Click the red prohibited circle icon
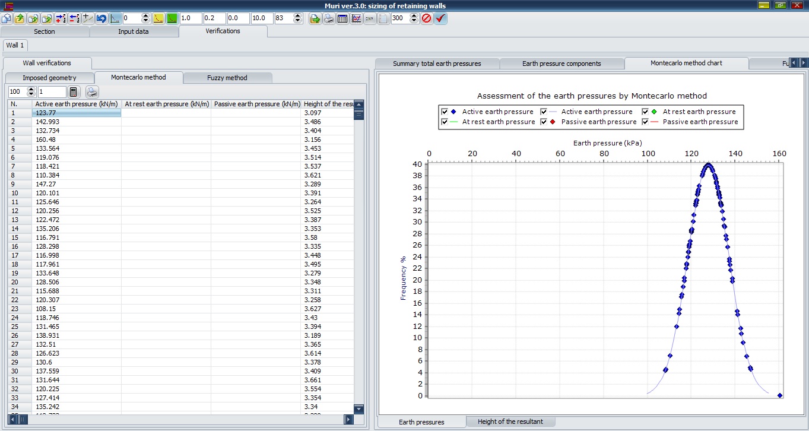The image size is (809, 431). coord(427,18)
